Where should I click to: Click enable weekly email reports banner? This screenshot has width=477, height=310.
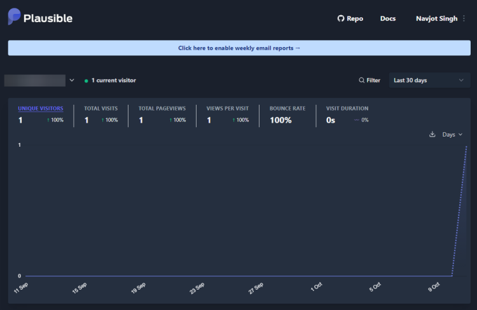239,48
